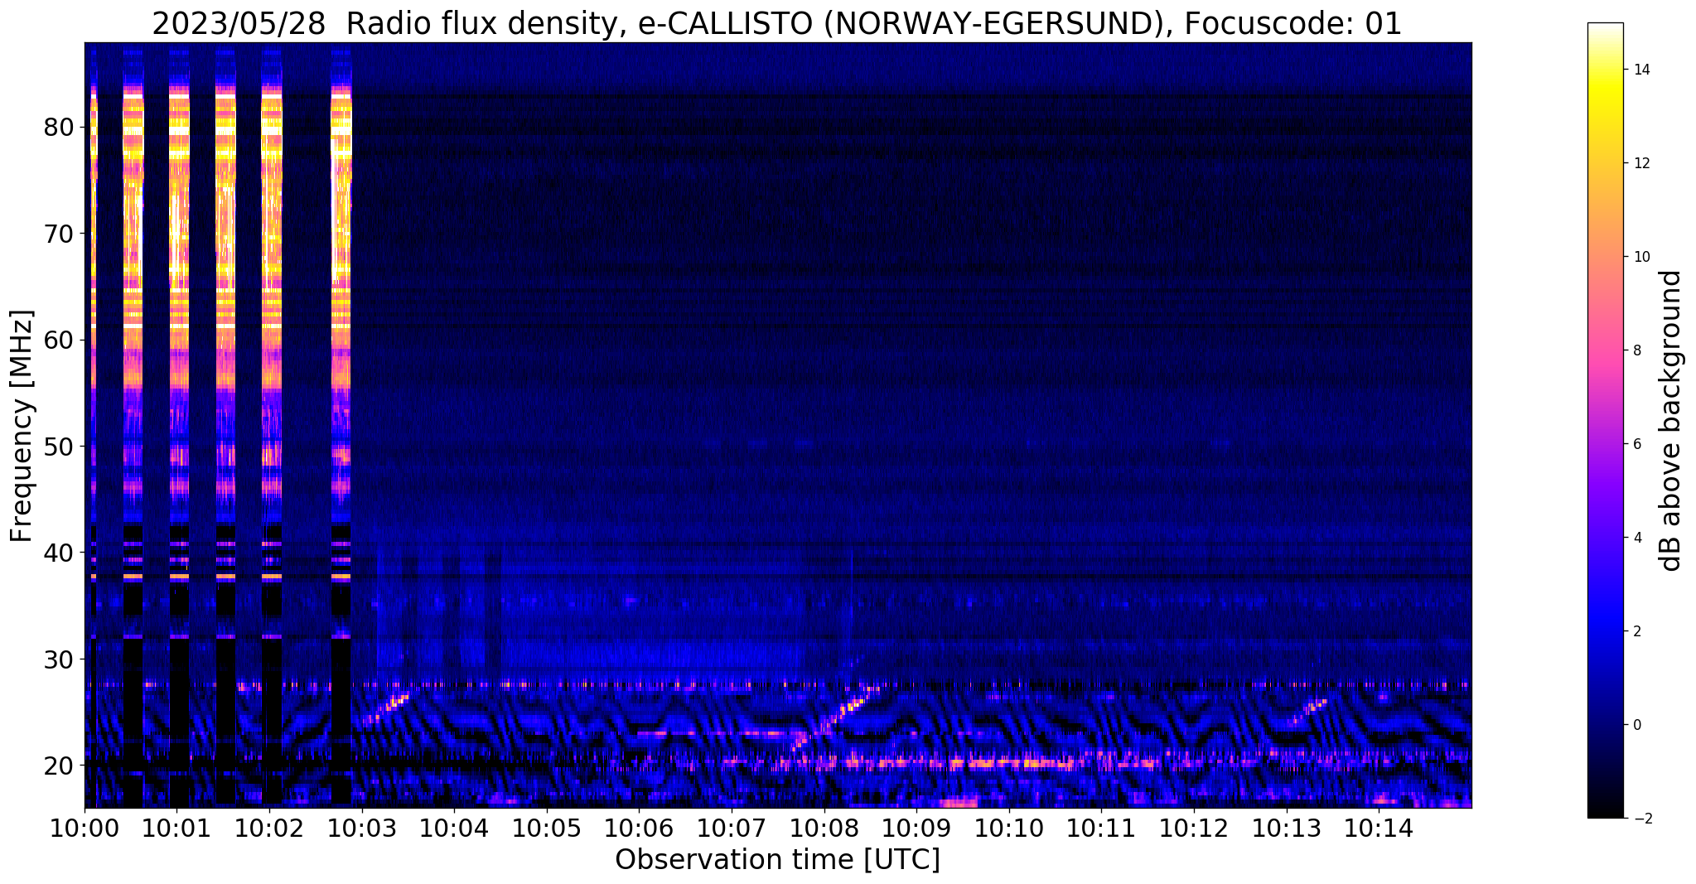Click the 10:13 time tick label

pos(1286,828)
